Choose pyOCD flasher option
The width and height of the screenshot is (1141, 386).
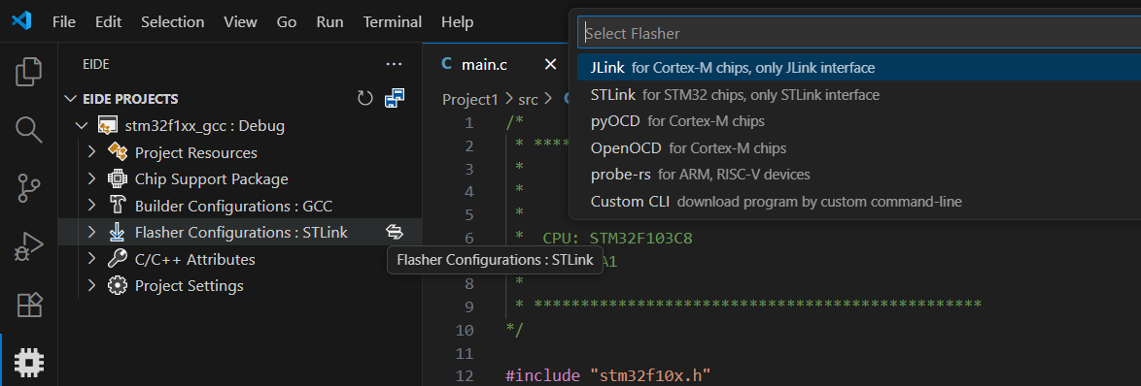point(858,121)
